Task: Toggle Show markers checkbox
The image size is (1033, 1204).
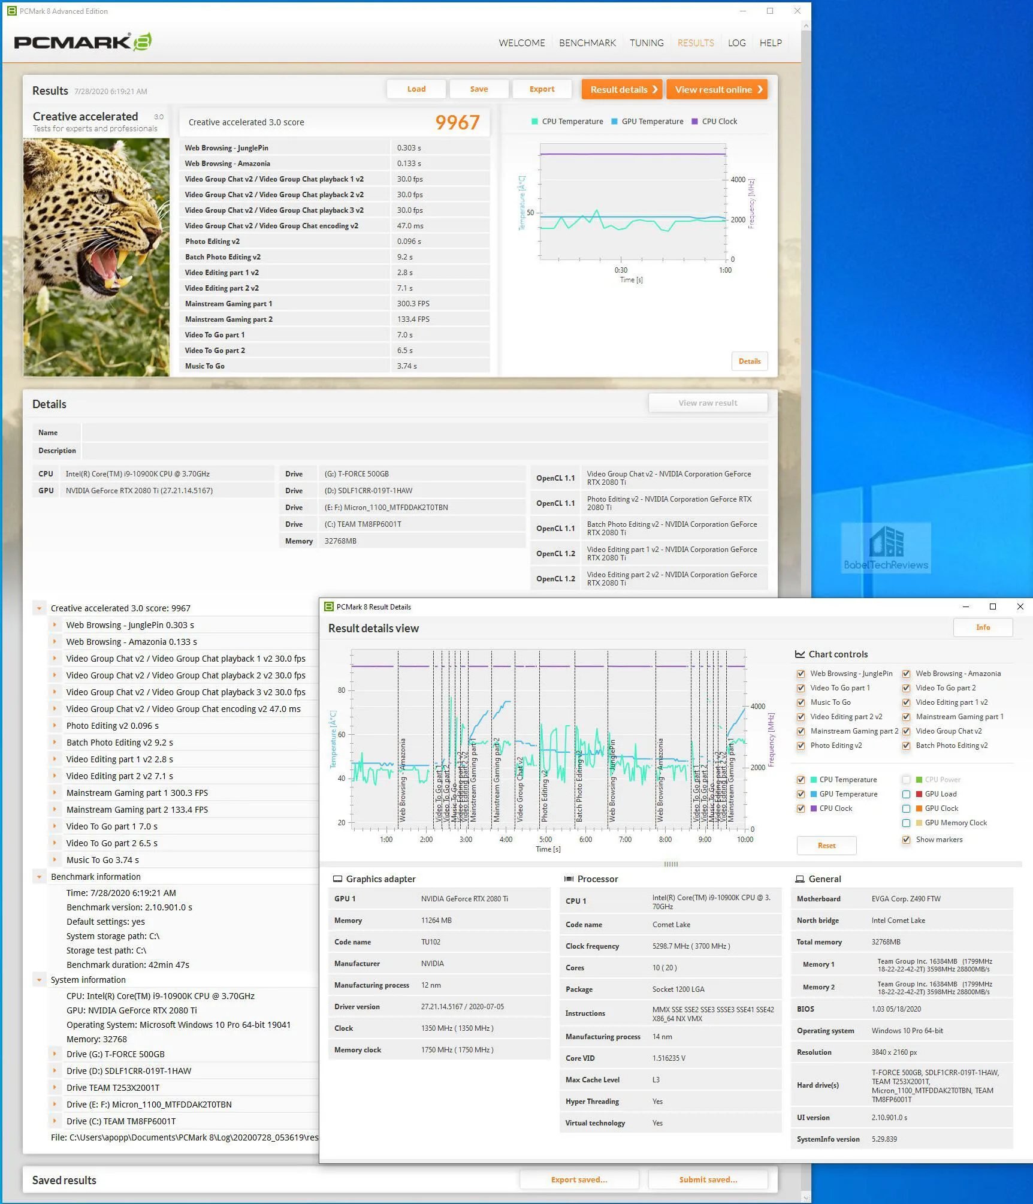Action: 906,840
